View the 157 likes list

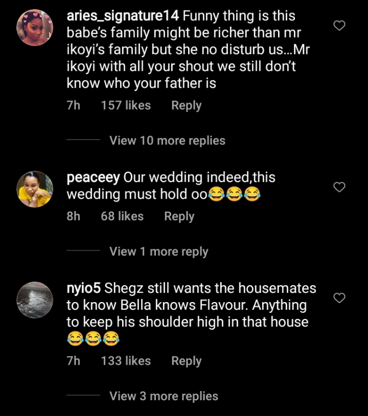tap(125, 106)
